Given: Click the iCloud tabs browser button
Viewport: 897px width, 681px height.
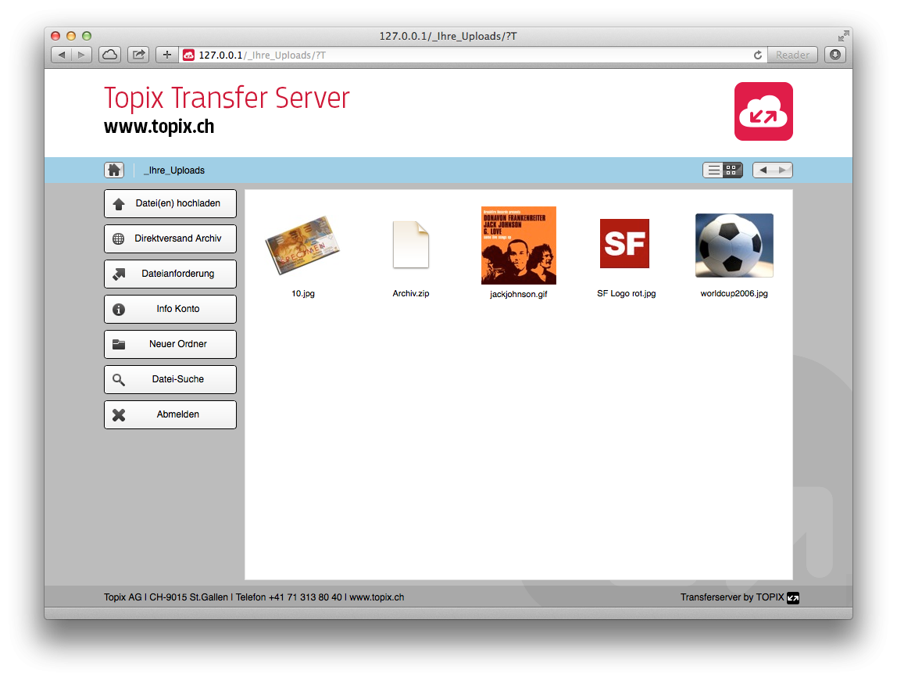Looking at the screenshot, I should pyautogui.click(x=110, y=55).
